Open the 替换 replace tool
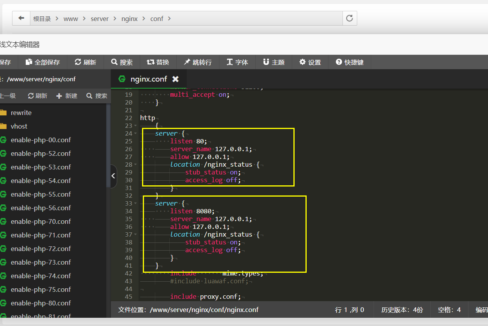This screenshot has width=488, height=326. [x=158, y=62]
